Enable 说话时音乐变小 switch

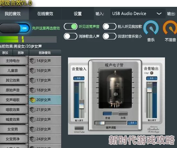(x=110, y=36)
